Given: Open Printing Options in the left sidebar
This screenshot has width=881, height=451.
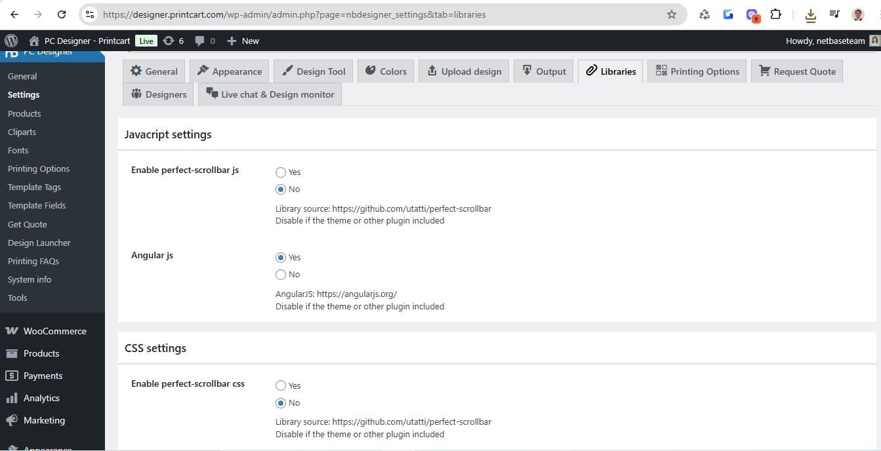Looking at the screenshot, I should tap(39, 168).
